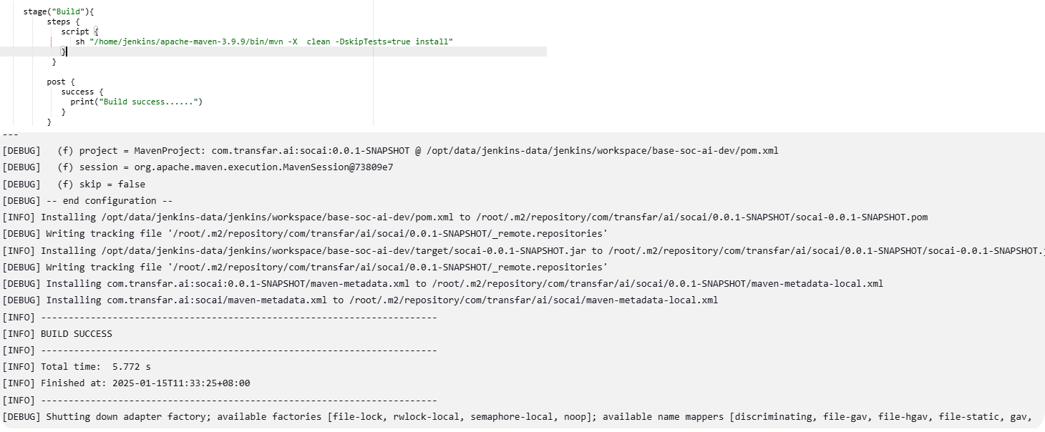
Task: Click the print("Build success......") statement
Action: [x=136, y=102]
